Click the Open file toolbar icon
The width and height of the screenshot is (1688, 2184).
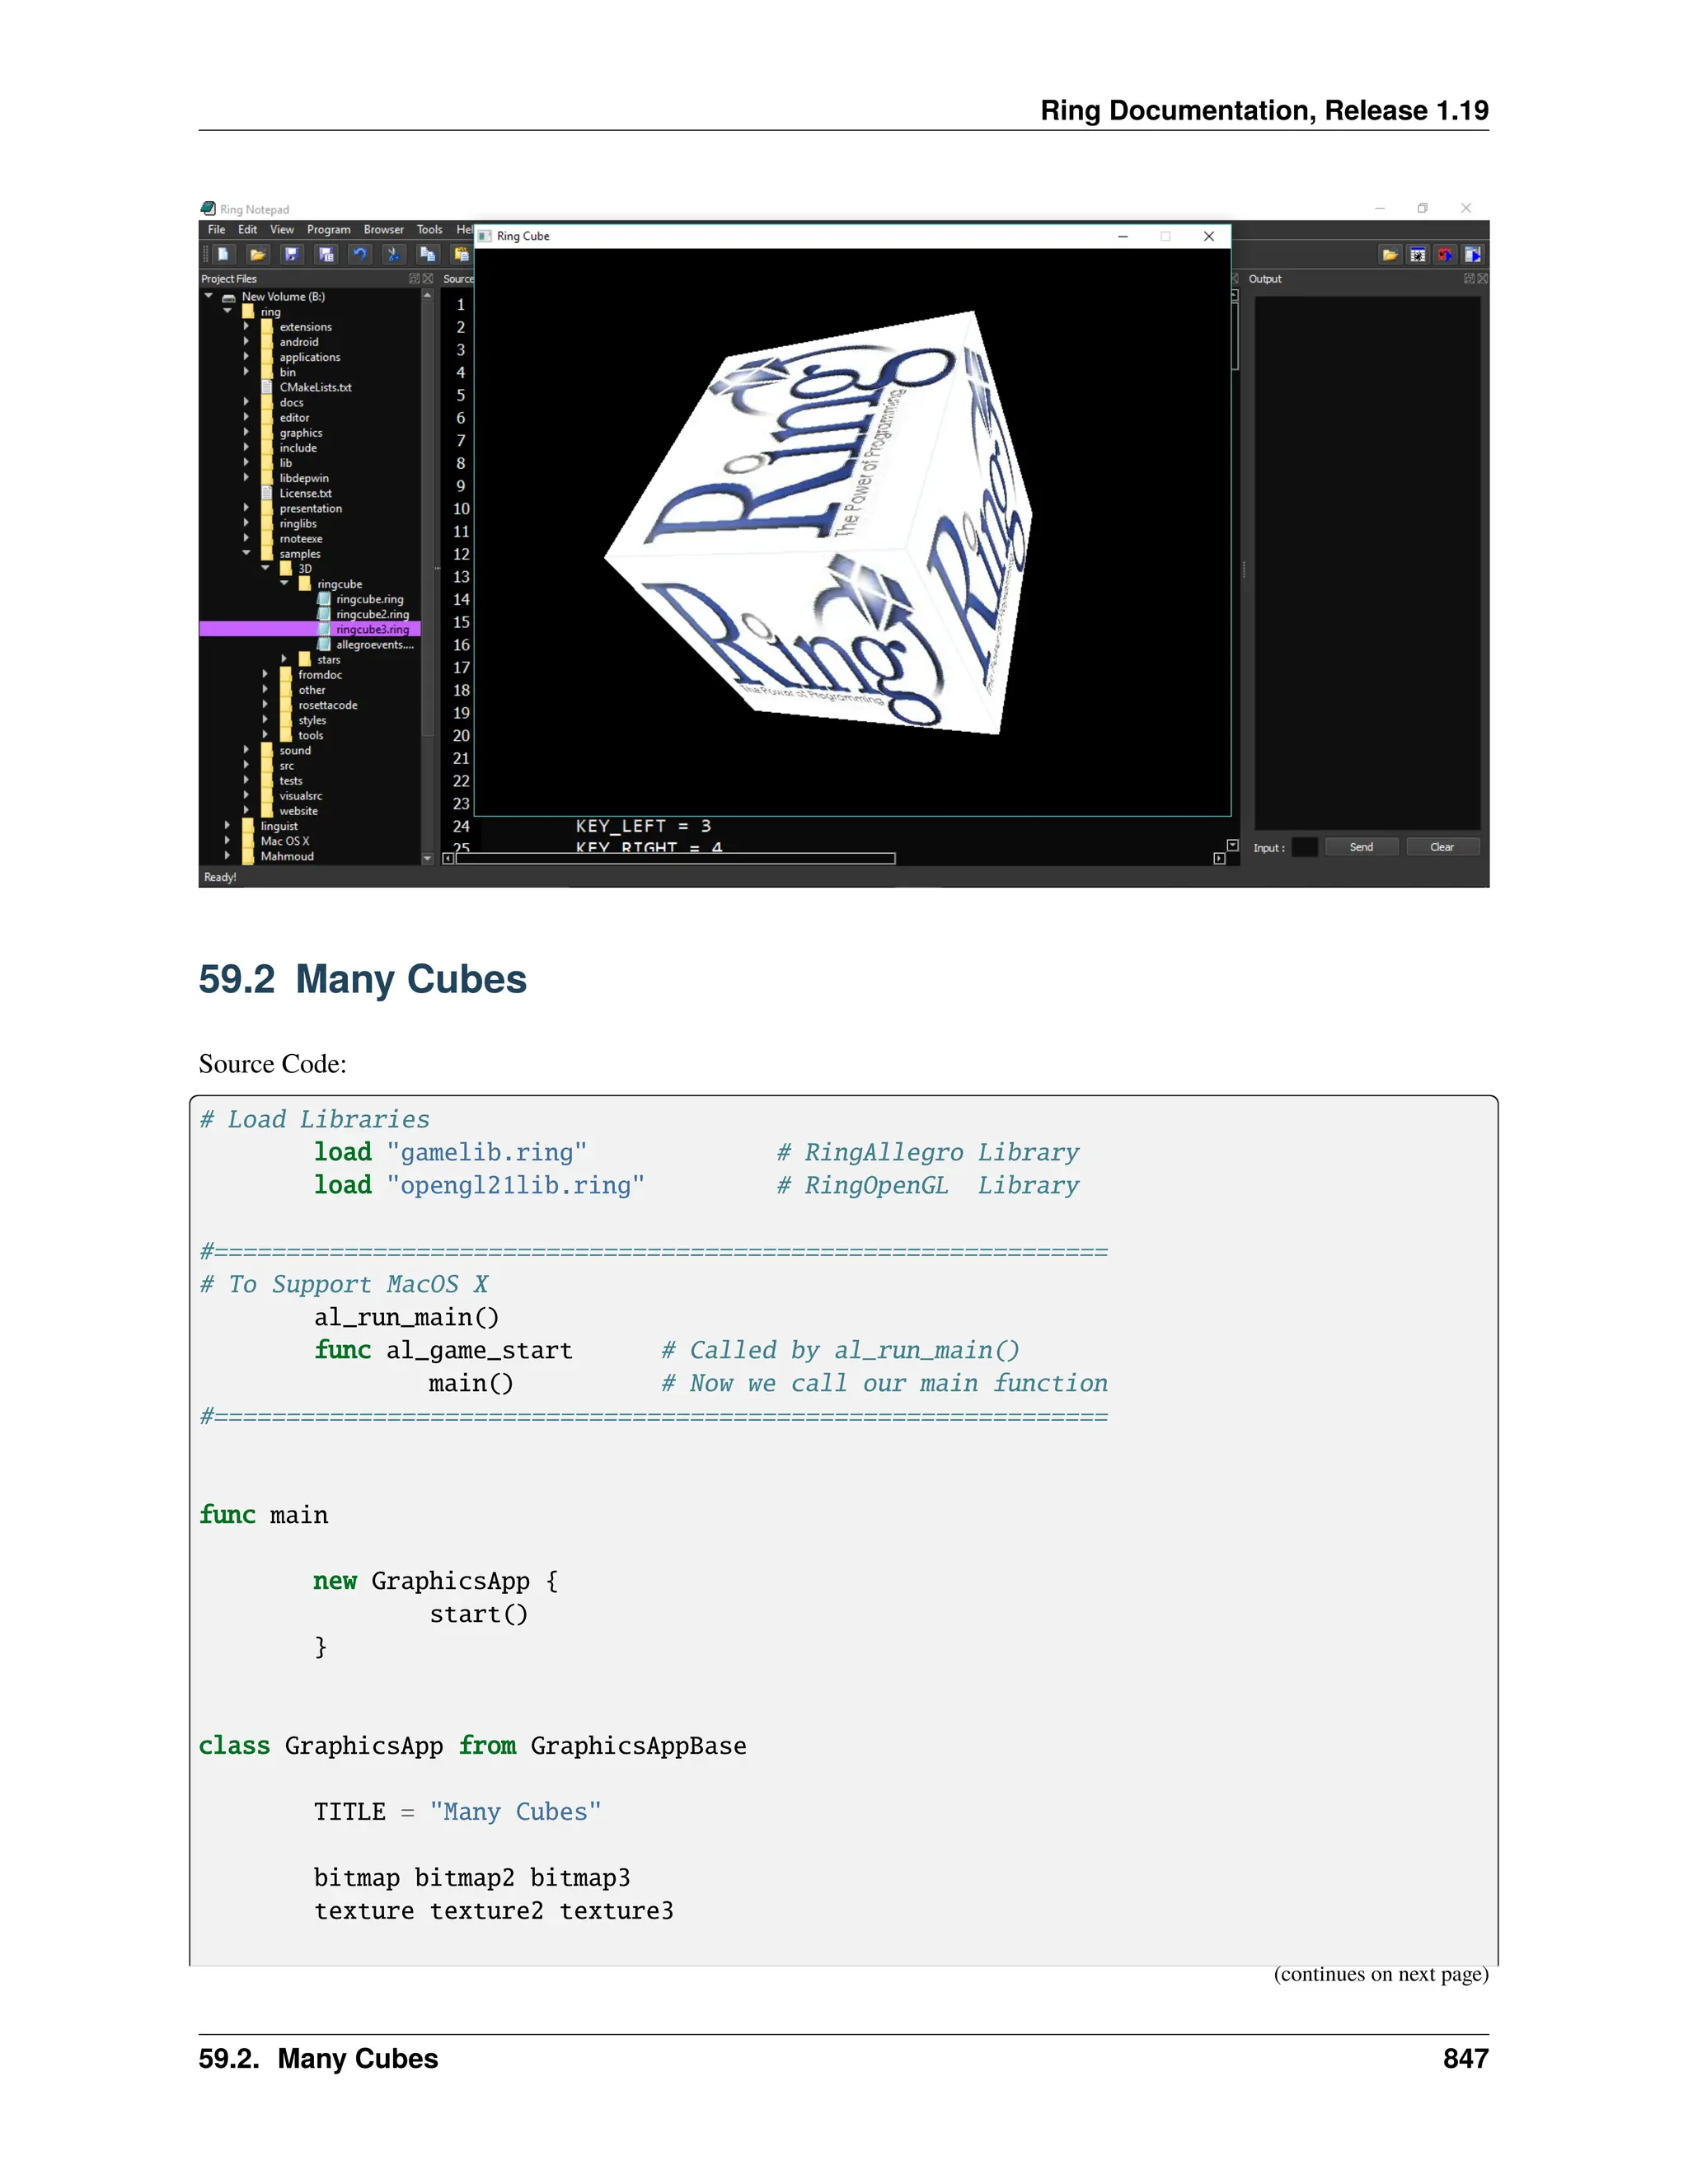(258, 254)
